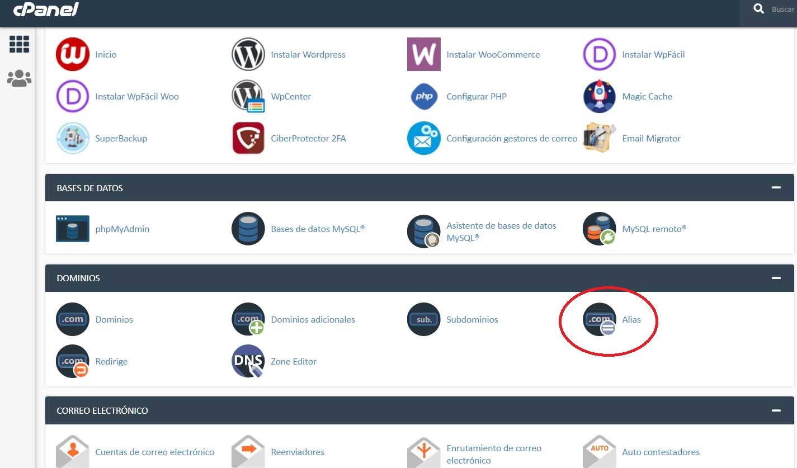797x468 pixels.
Task: Click the cPanel logo
Action: 46,10
